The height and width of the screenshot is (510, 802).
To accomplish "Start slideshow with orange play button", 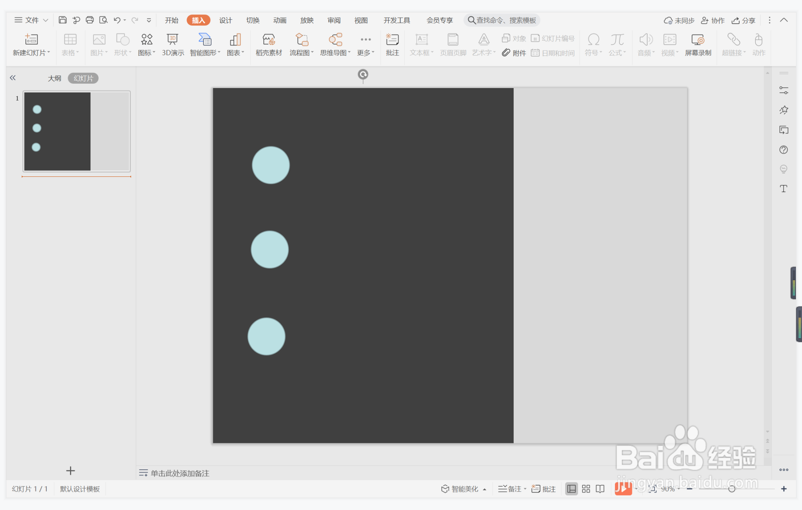I will 623,489.
